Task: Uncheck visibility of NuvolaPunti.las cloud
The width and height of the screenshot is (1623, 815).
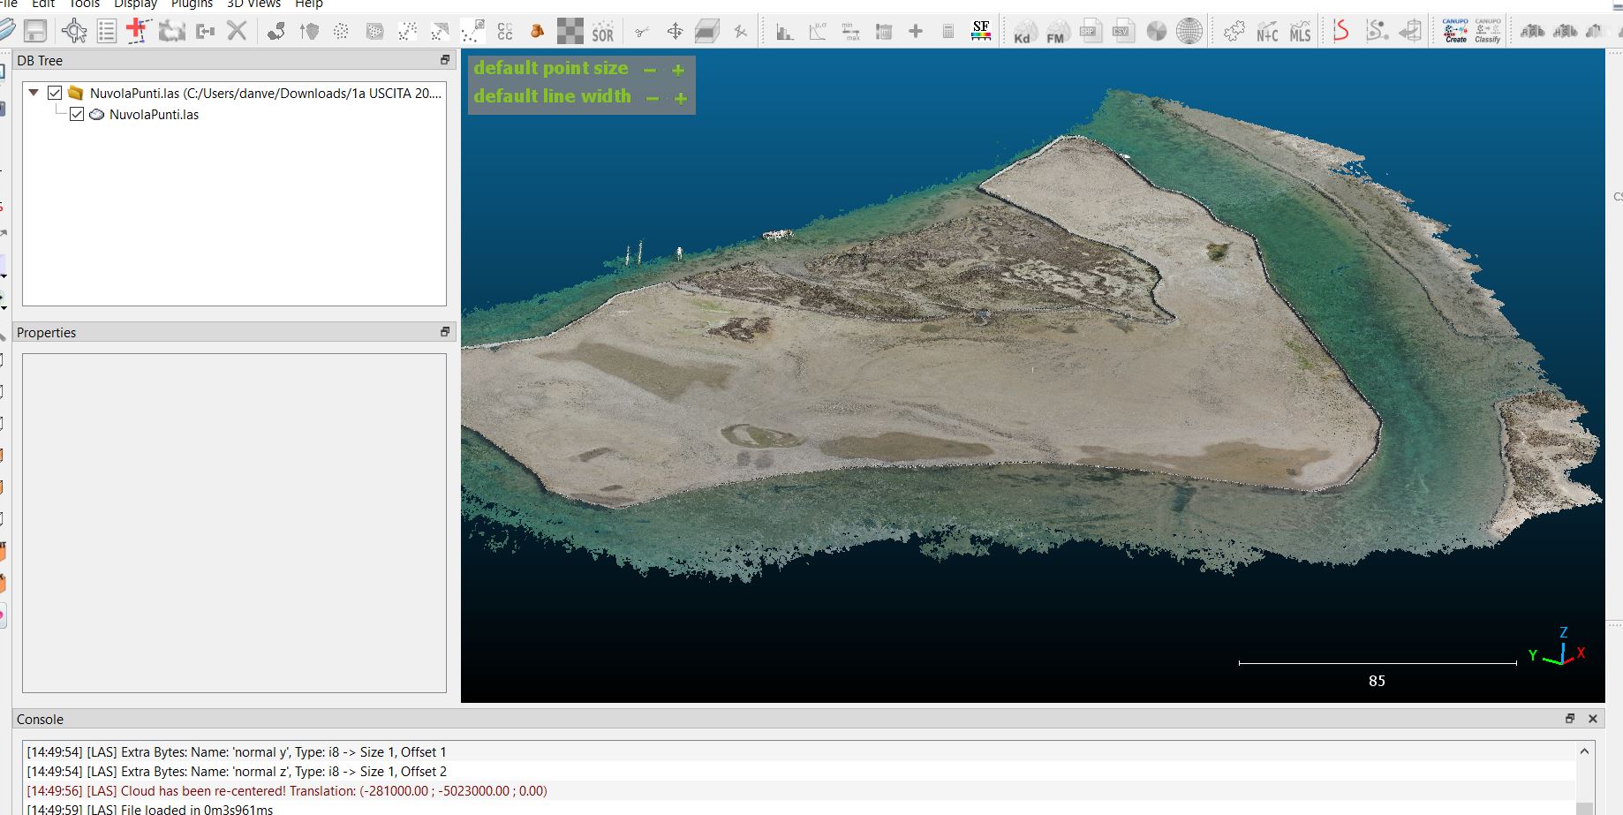Action: (x=76, y=114)
